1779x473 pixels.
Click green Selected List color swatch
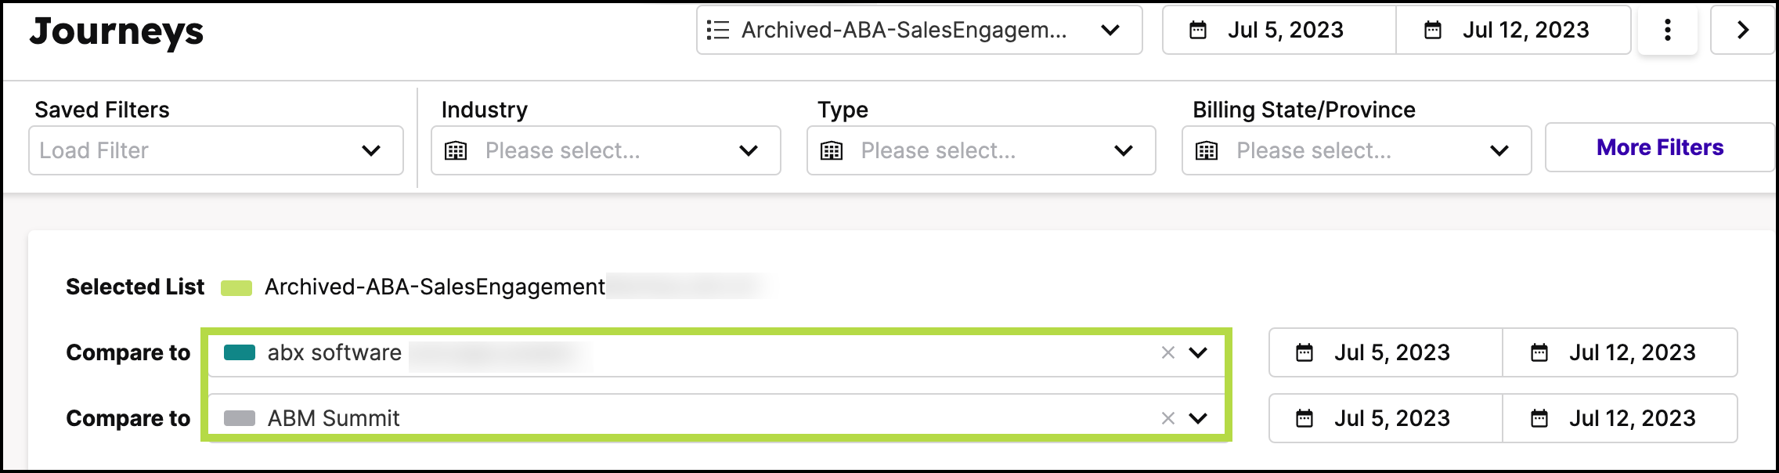pyautogui.click(x=236, y=287)
